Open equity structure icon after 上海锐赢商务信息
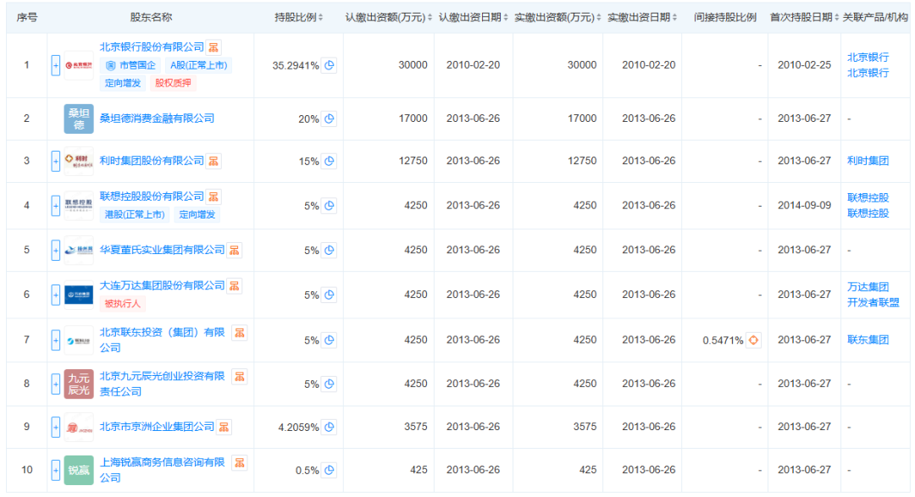This screenshot has width=915, height=497. [239, 463]
